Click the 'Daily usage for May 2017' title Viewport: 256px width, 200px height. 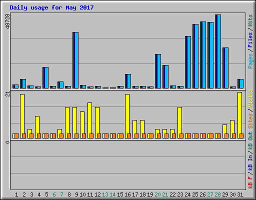point(51,7)
